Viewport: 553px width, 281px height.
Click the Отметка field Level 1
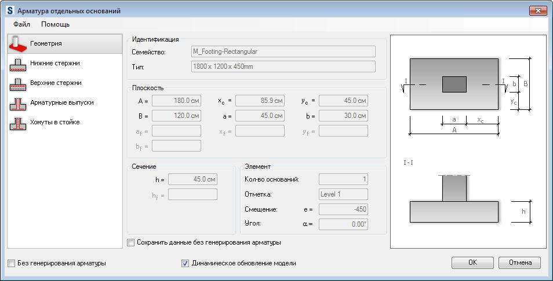click(344, 194)
